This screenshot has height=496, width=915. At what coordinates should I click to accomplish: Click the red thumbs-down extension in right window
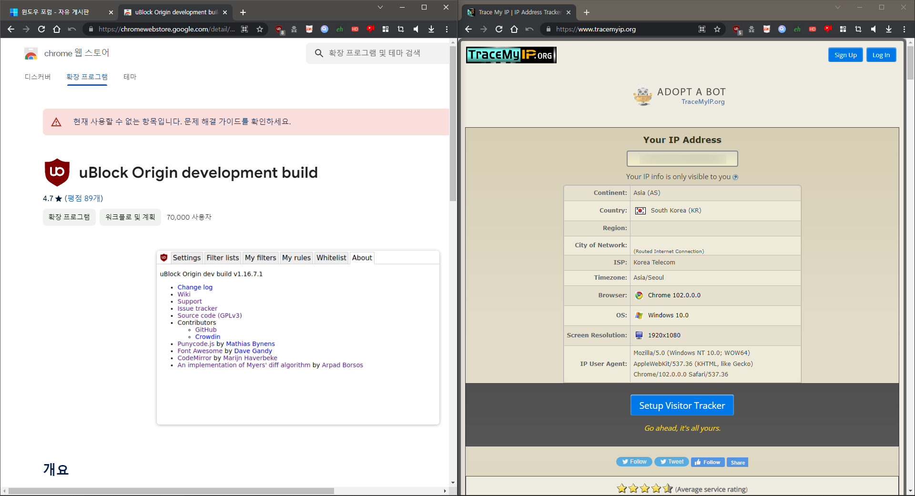(x=828, y=29)
